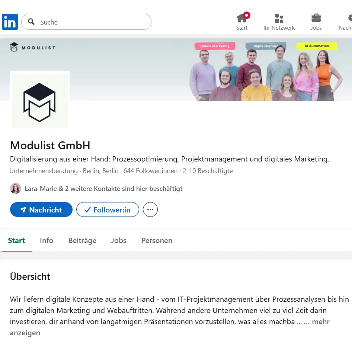Click the search magnifier icon

(x=31, y=22)
